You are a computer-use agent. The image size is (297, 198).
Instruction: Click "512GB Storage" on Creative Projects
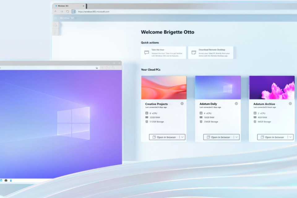click(x=157, y=122)
